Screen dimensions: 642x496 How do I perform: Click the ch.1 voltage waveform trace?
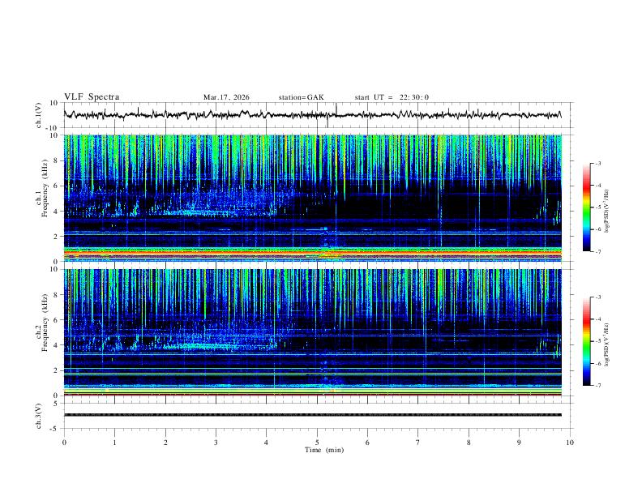tap(312, 114)
